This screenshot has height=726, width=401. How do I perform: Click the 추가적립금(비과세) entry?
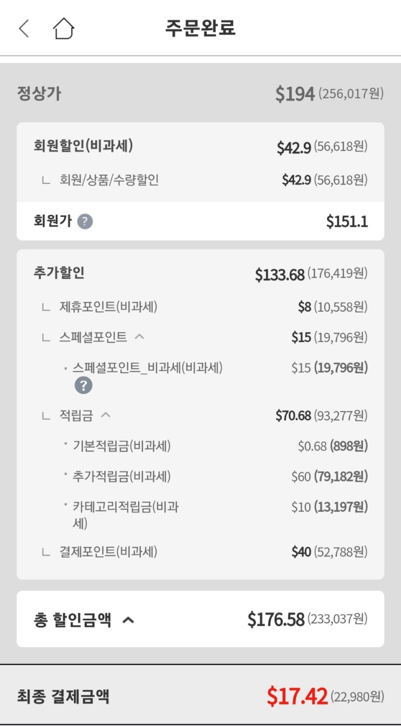(x=121, y=476)
